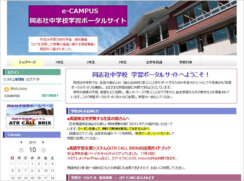Select greyed calendar date 29
Image resolution: width=244 pixels, height=181 pixels.
pos(19,164)
